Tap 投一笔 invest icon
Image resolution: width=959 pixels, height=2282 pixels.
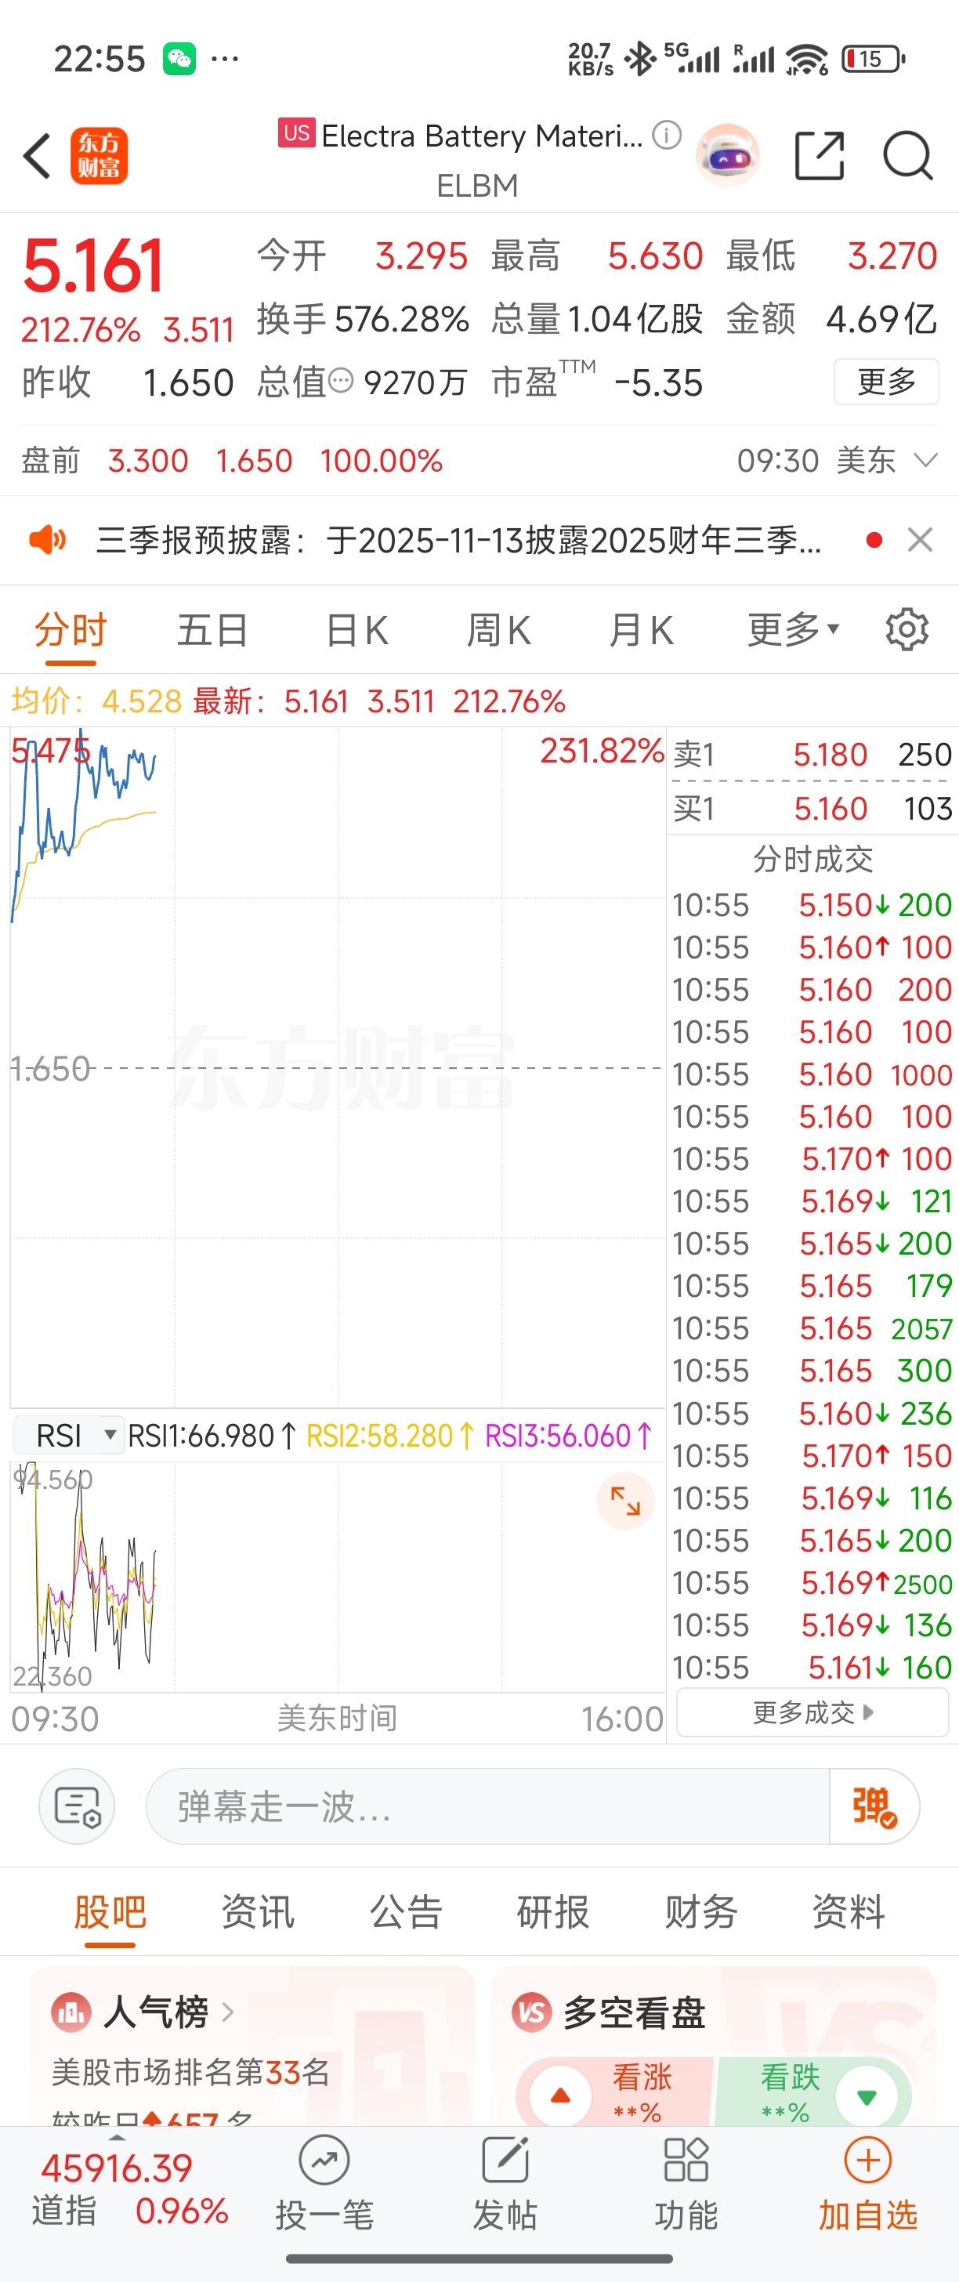(324, 2182)
